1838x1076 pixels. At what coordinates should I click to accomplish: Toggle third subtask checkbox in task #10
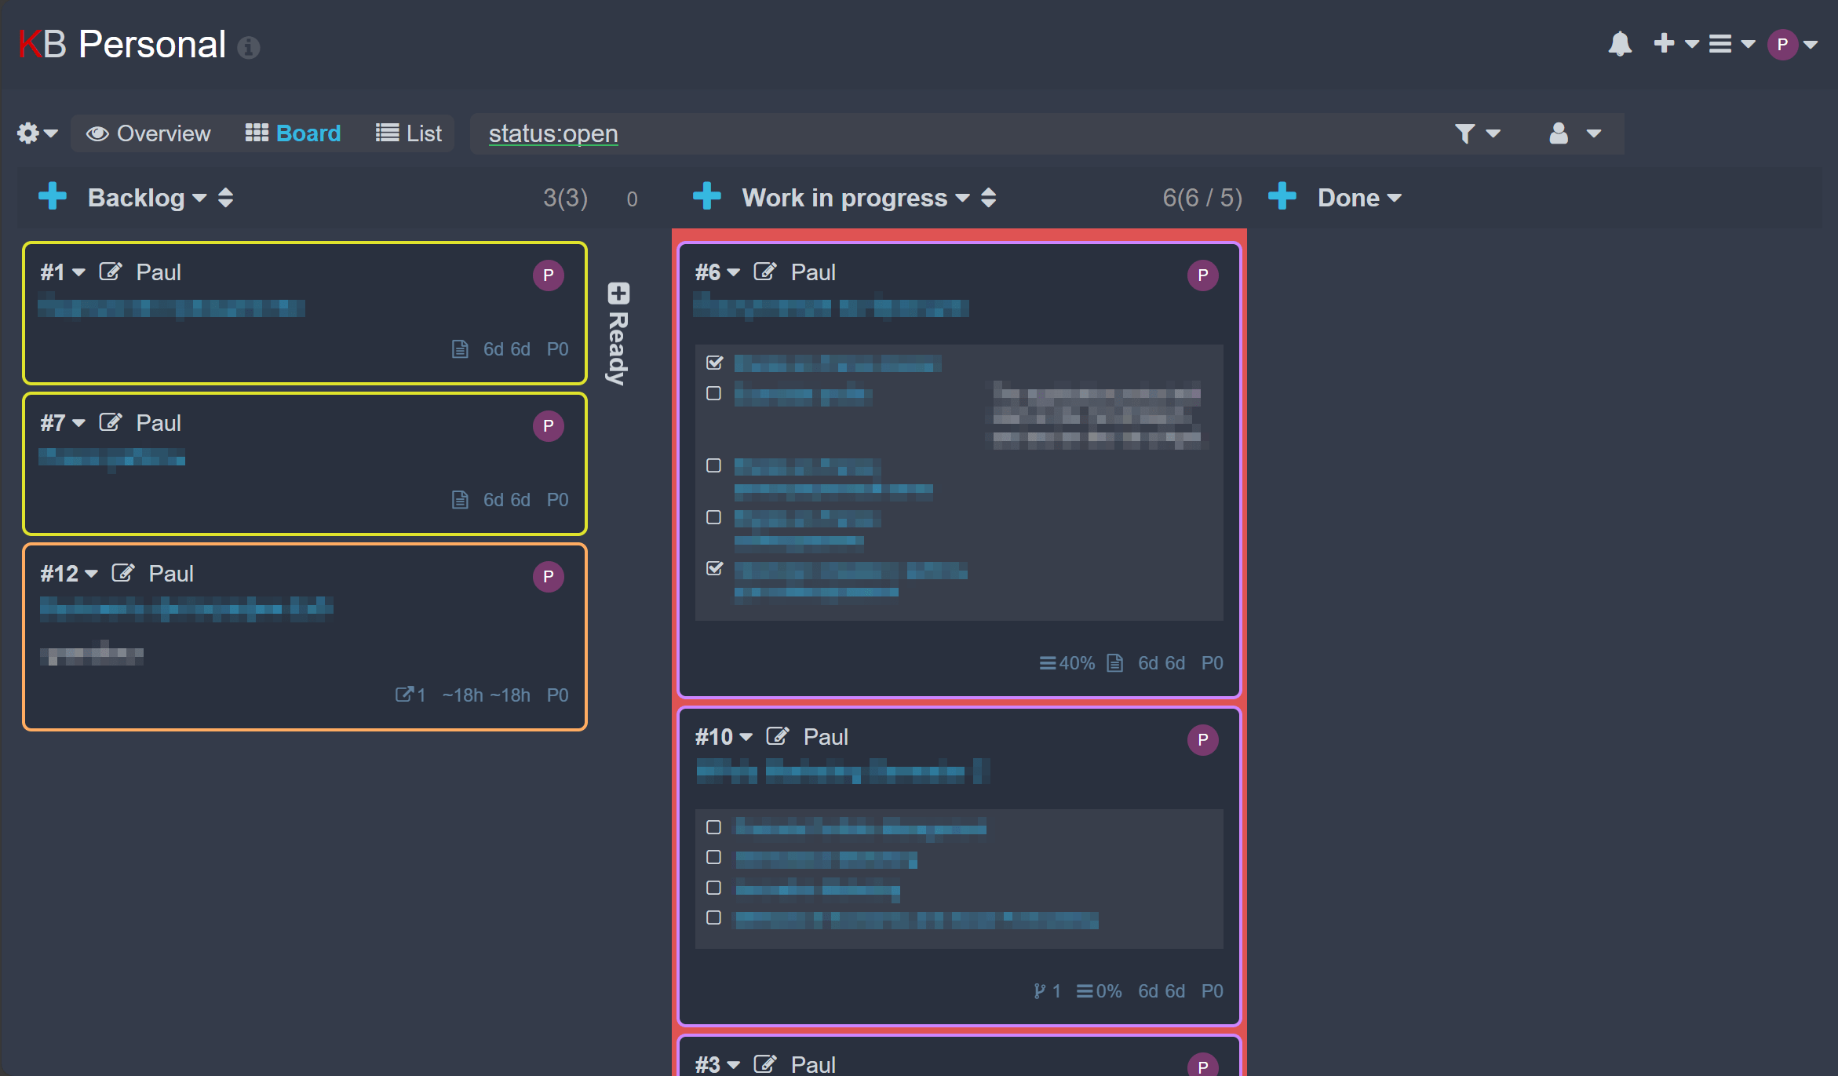(713, 888)
